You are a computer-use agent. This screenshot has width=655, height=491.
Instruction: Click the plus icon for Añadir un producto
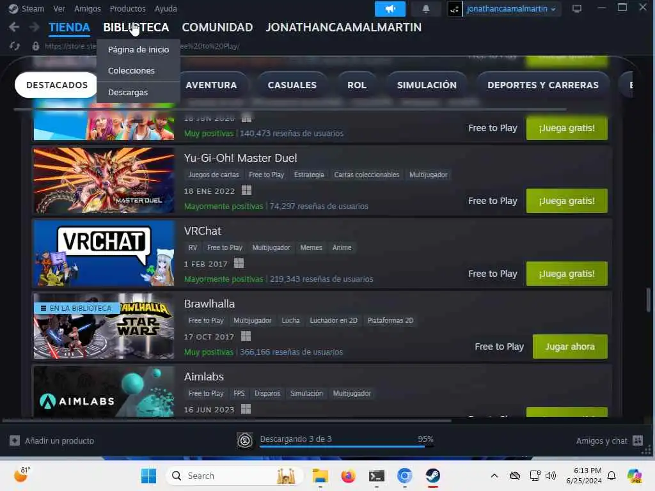[x=15, y=440]
